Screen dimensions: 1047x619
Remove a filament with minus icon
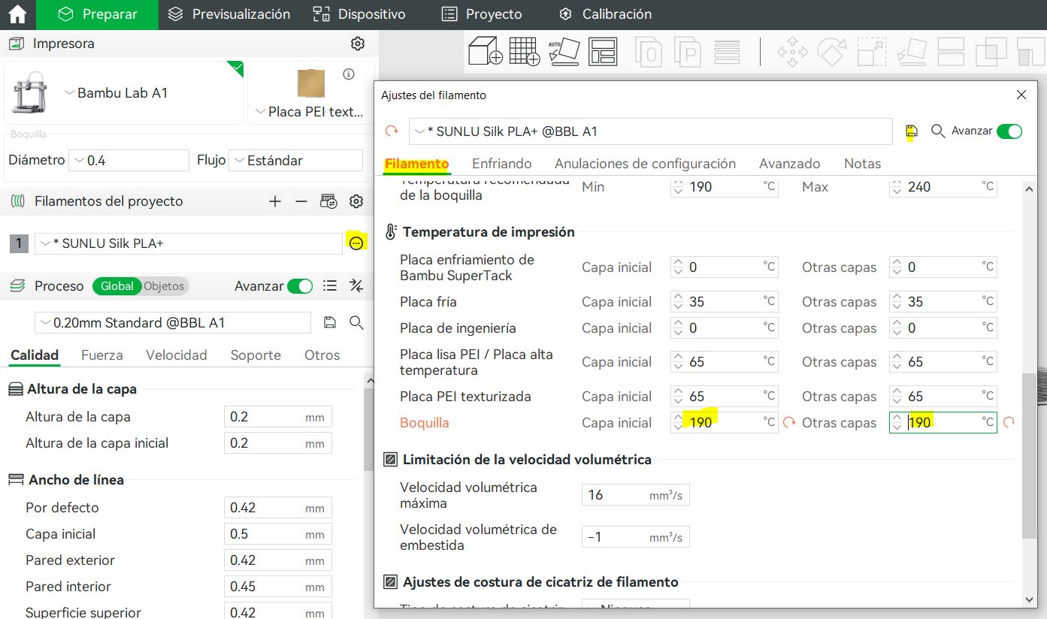pos(301,201)
